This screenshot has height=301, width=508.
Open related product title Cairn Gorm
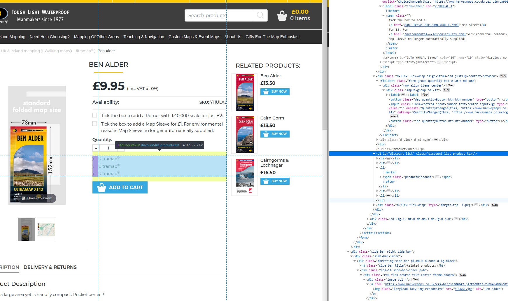tap(272, 118)
